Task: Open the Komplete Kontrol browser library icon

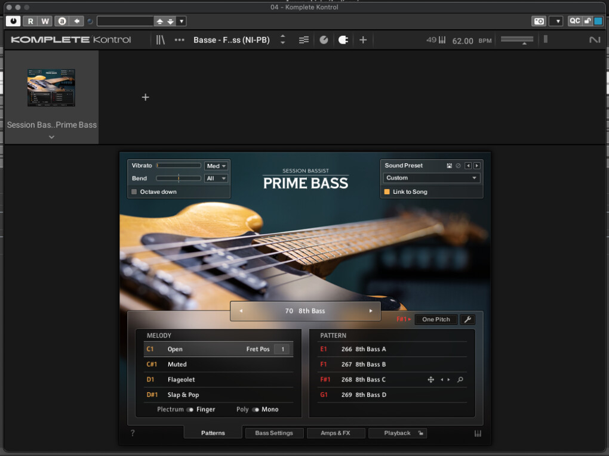Action: pos(160,40)
